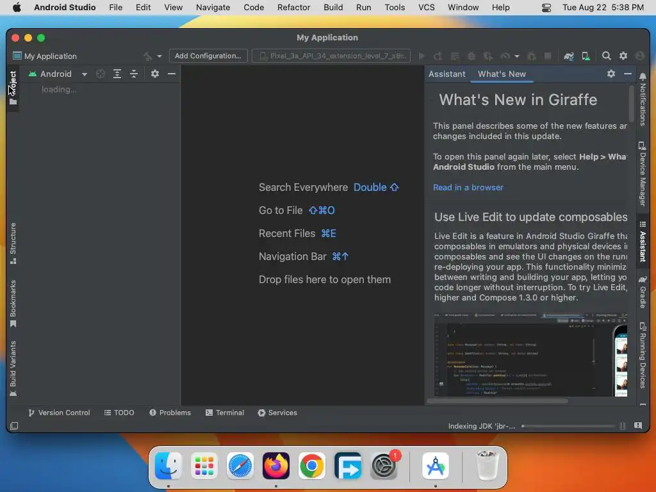
Task: Click the Apply Code Changes icon
Action: point(455,56)
